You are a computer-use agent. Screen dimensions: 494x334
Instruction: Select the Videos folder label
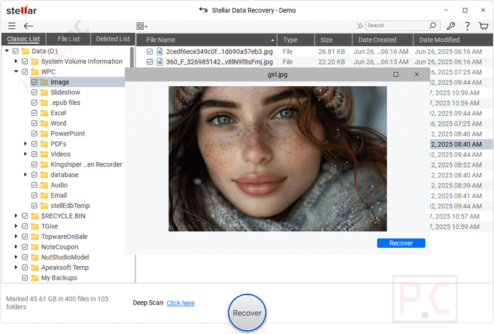(61, 154)
